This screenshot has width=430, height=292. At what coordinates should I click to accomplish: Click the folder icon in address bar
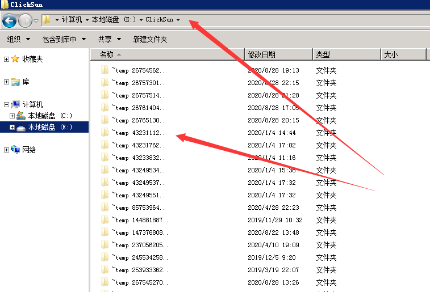tap(47, 19)
